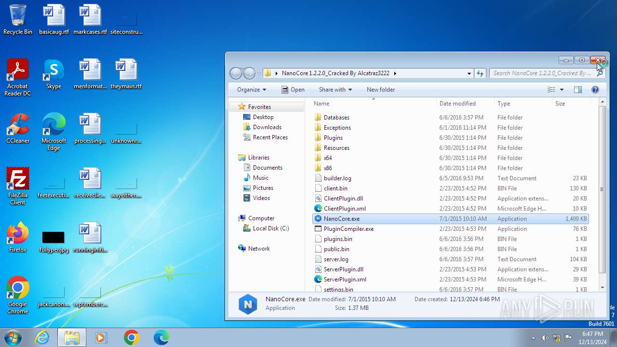The height and width of the screenshot is (347, 617).
Task: Open the change view options dropdown arrow
Action: pyautogui.click(x=562, y=90)
